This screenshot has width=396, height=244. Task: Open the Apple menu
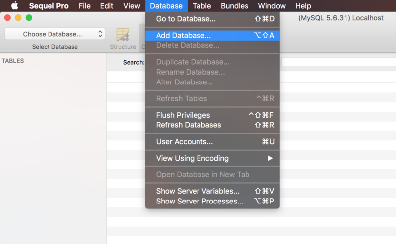[x=15, y=6]
